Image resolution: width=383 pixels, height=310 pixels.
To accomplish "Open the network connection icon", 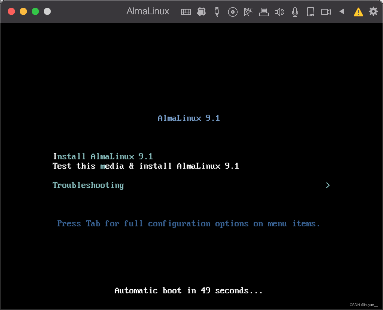I will pyautogui.click(x=248, y=12).
